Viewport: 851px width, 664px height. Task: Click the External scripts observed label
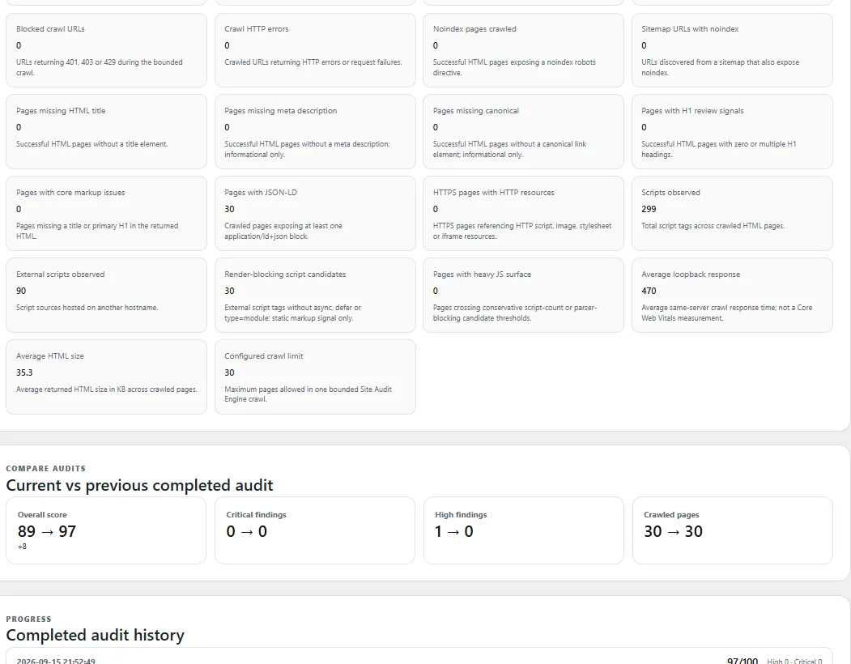coord(60,275)
